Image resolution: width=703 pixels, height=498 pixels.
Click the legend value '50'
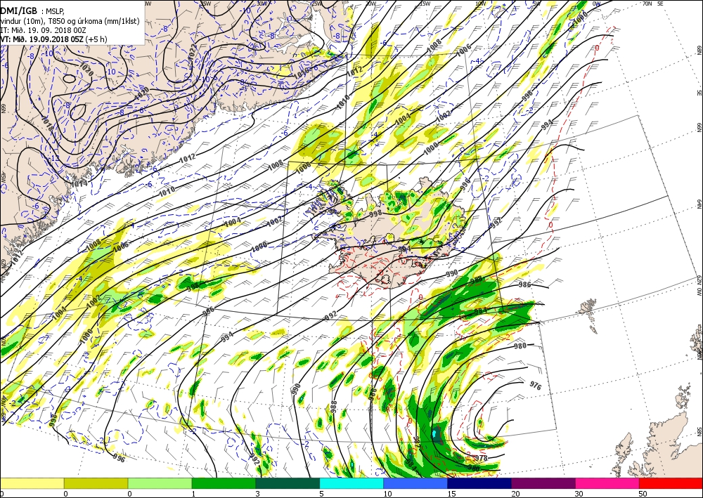tap(643, 494)
